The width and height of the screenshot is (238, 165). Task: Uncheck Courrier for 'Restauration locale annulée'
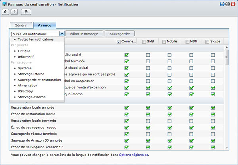(126, 108)
